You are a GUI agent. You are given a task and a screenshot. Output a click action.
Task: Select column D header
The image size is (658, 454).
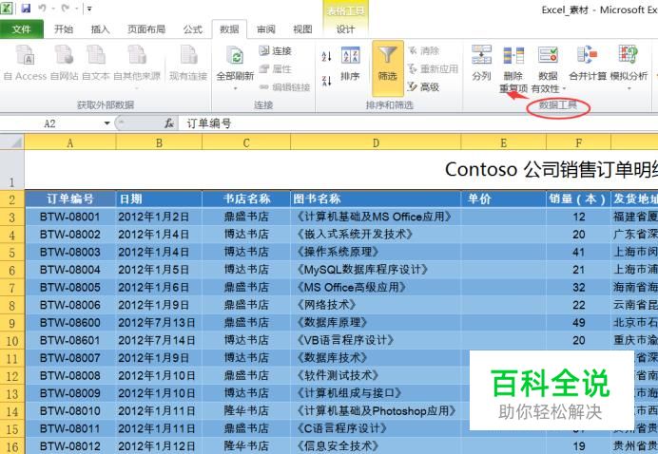point(376,143)
